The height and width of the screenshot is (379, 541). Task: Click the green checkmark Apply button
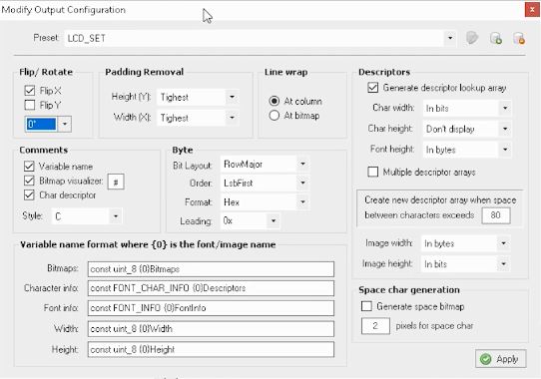pyautogui.click(x=501, y=359)
